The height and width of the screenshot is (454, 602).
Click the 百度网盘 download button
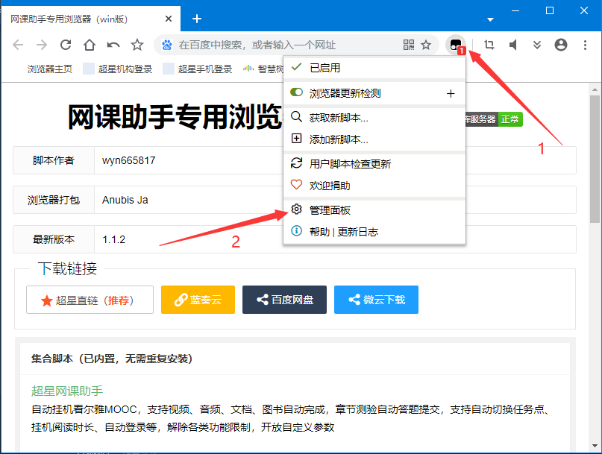tap(284, 300)
